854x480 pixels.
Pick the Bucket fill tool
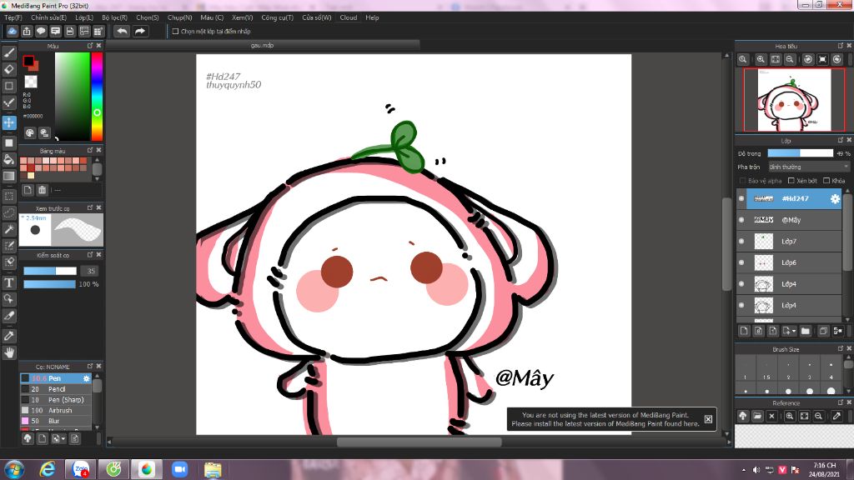click(9, 159)
